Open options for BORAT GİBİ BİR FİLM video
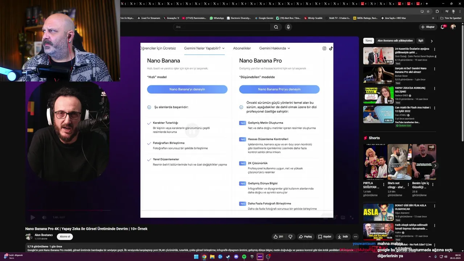The image size is (464, 261). click(435, 206)
